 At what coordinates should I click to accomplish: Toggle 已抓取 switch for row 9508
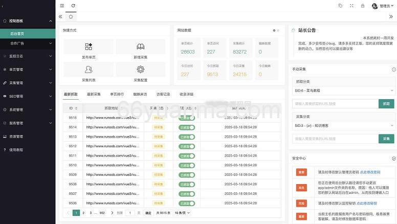tap(187, 184)
